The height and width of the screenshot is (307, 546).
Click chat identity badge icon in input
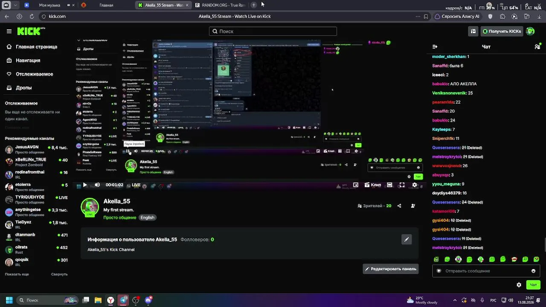[439, 271]
